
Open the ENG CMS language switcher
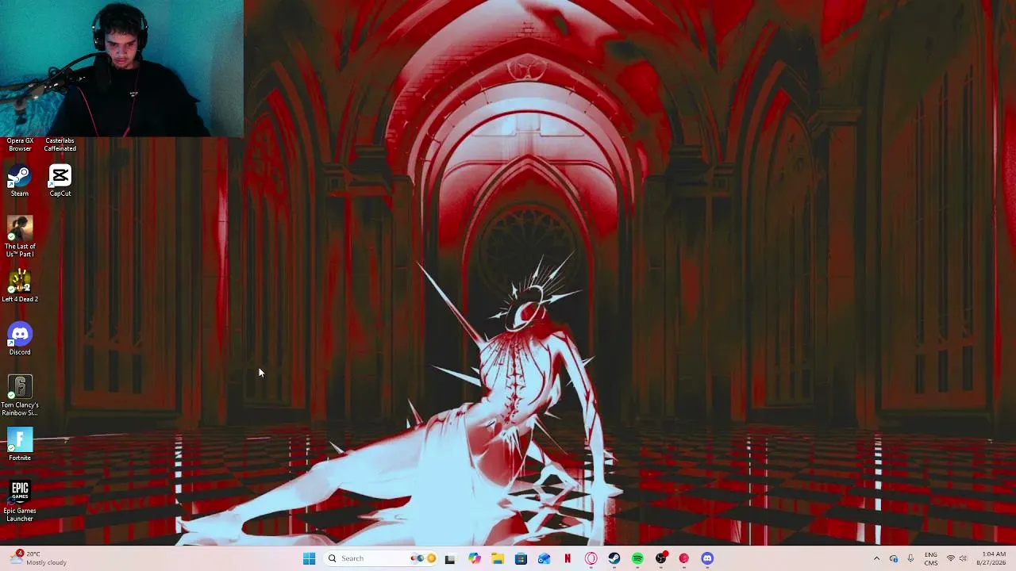coord(931,558)
